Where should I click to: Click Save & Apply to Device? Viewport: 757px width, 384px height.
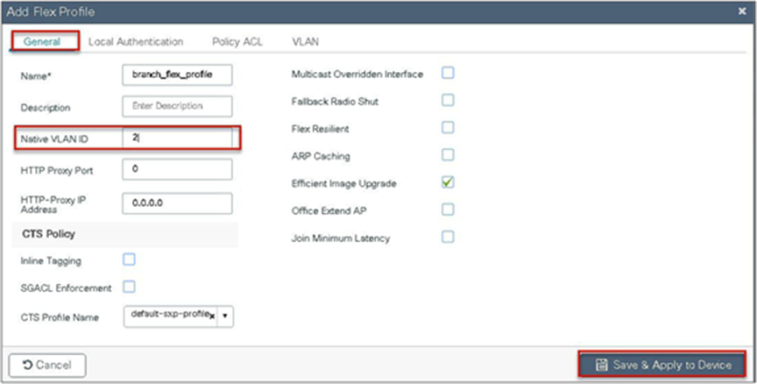pos(661,365)
